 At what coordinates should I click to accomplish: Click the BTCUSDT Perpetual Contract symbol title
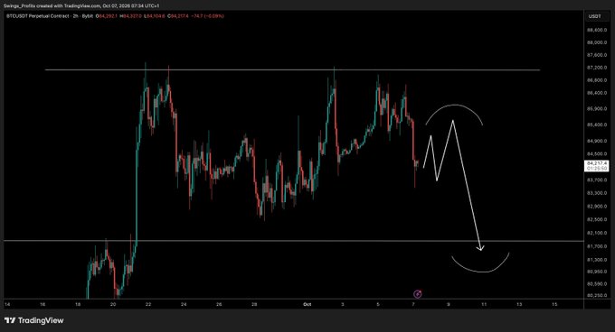click(38, 16)
